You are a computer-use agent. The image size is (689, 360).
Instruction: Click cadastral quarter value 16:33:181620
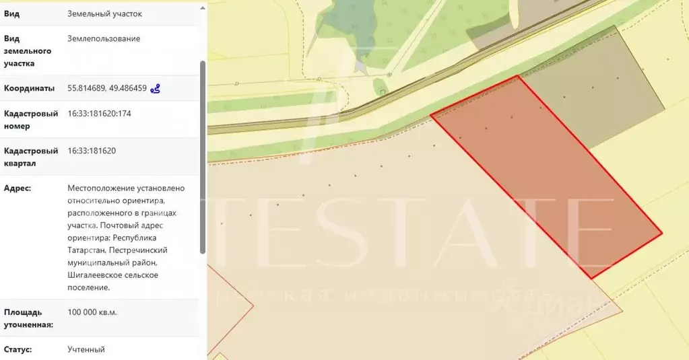pos(92,151)
